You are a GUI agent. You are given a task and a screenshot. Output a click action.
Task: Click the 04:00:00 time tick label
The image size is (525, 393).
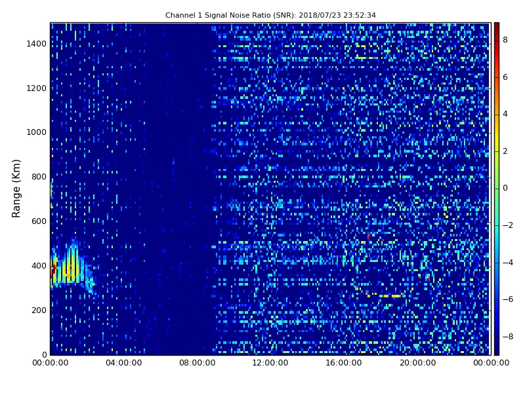point(124,363)
